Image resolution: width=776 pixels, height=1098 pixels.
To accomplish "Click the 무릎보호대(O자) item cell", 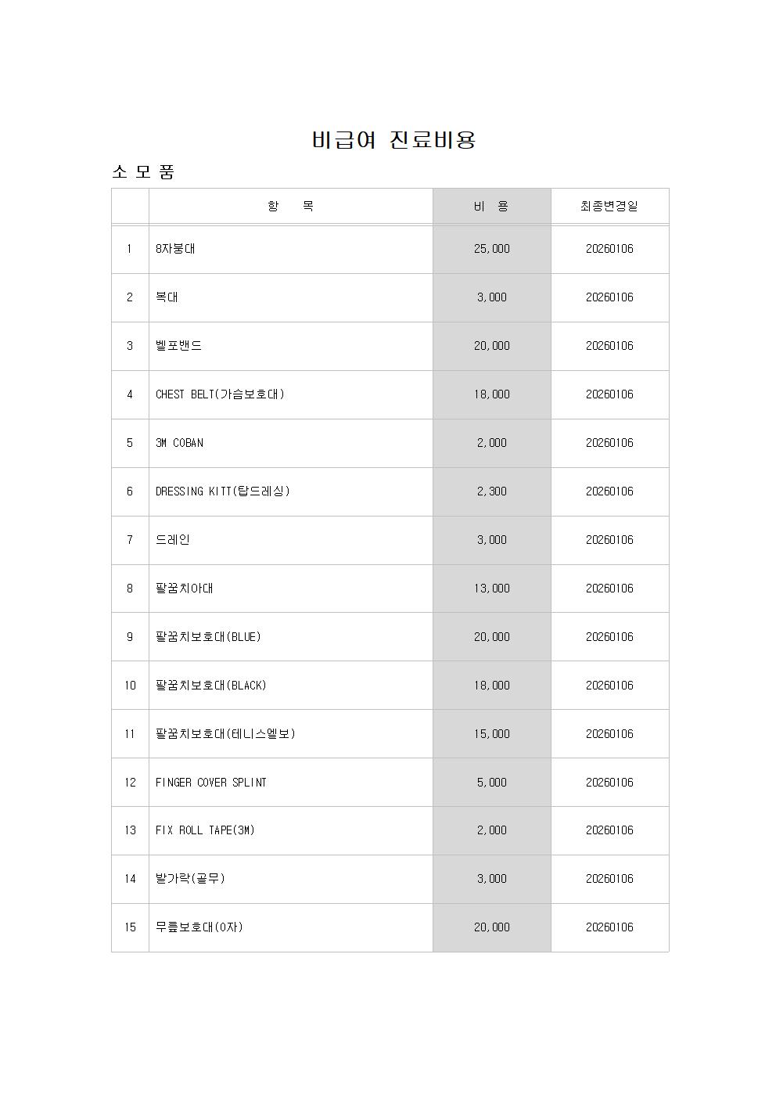I will [199, 927].
